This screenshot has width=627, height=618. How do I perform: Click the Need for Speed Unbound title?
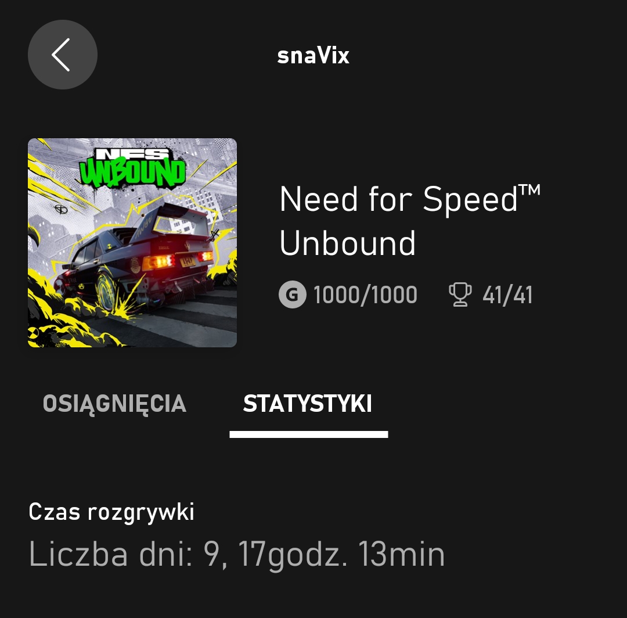tap(410, 221)
